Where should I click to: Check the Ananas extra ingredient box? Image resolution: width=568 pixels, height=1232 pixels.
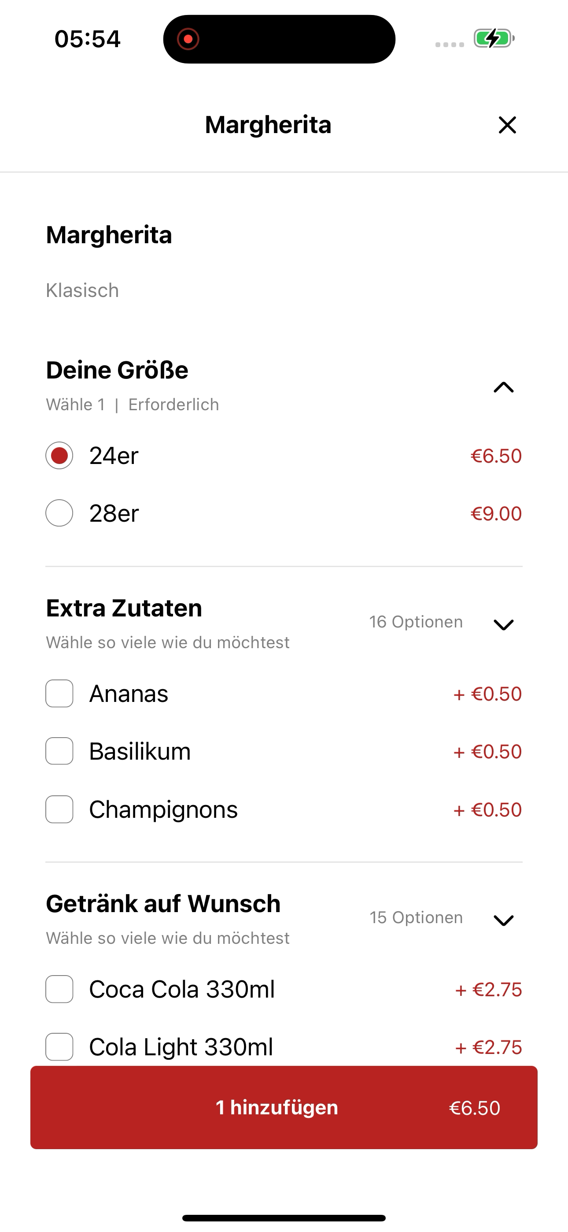pos(59,694)
